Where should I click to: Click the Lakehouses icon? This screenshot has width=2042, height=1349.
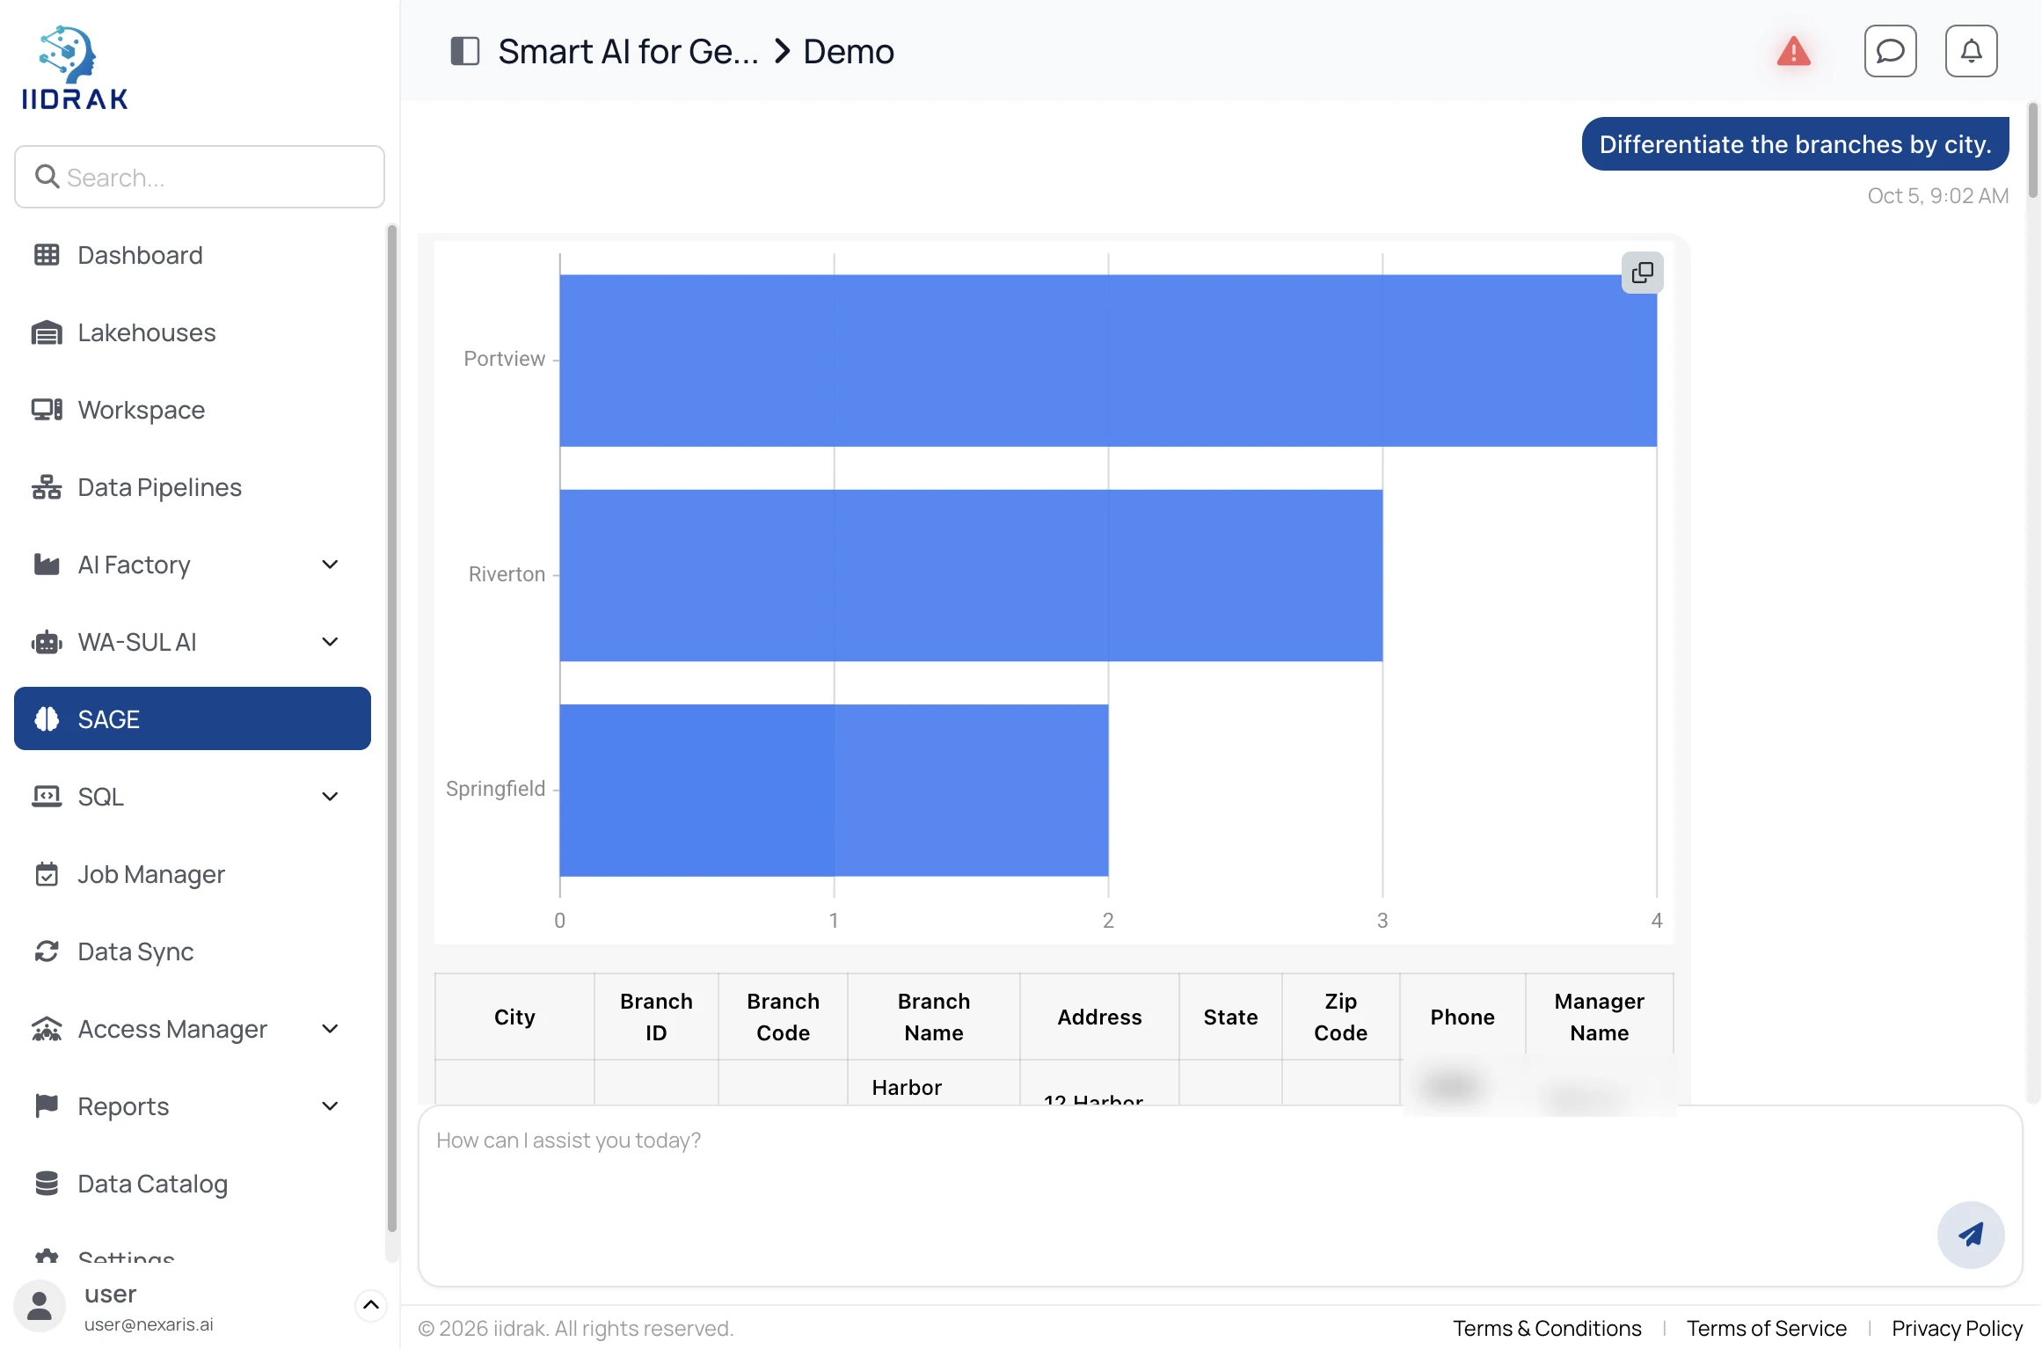point(47,332)
